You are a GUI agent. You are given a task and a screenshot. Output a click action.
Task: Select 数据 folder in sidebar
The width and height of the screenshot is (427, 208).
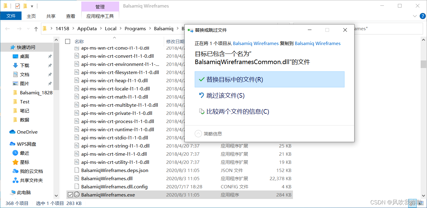tap(25, 120)
